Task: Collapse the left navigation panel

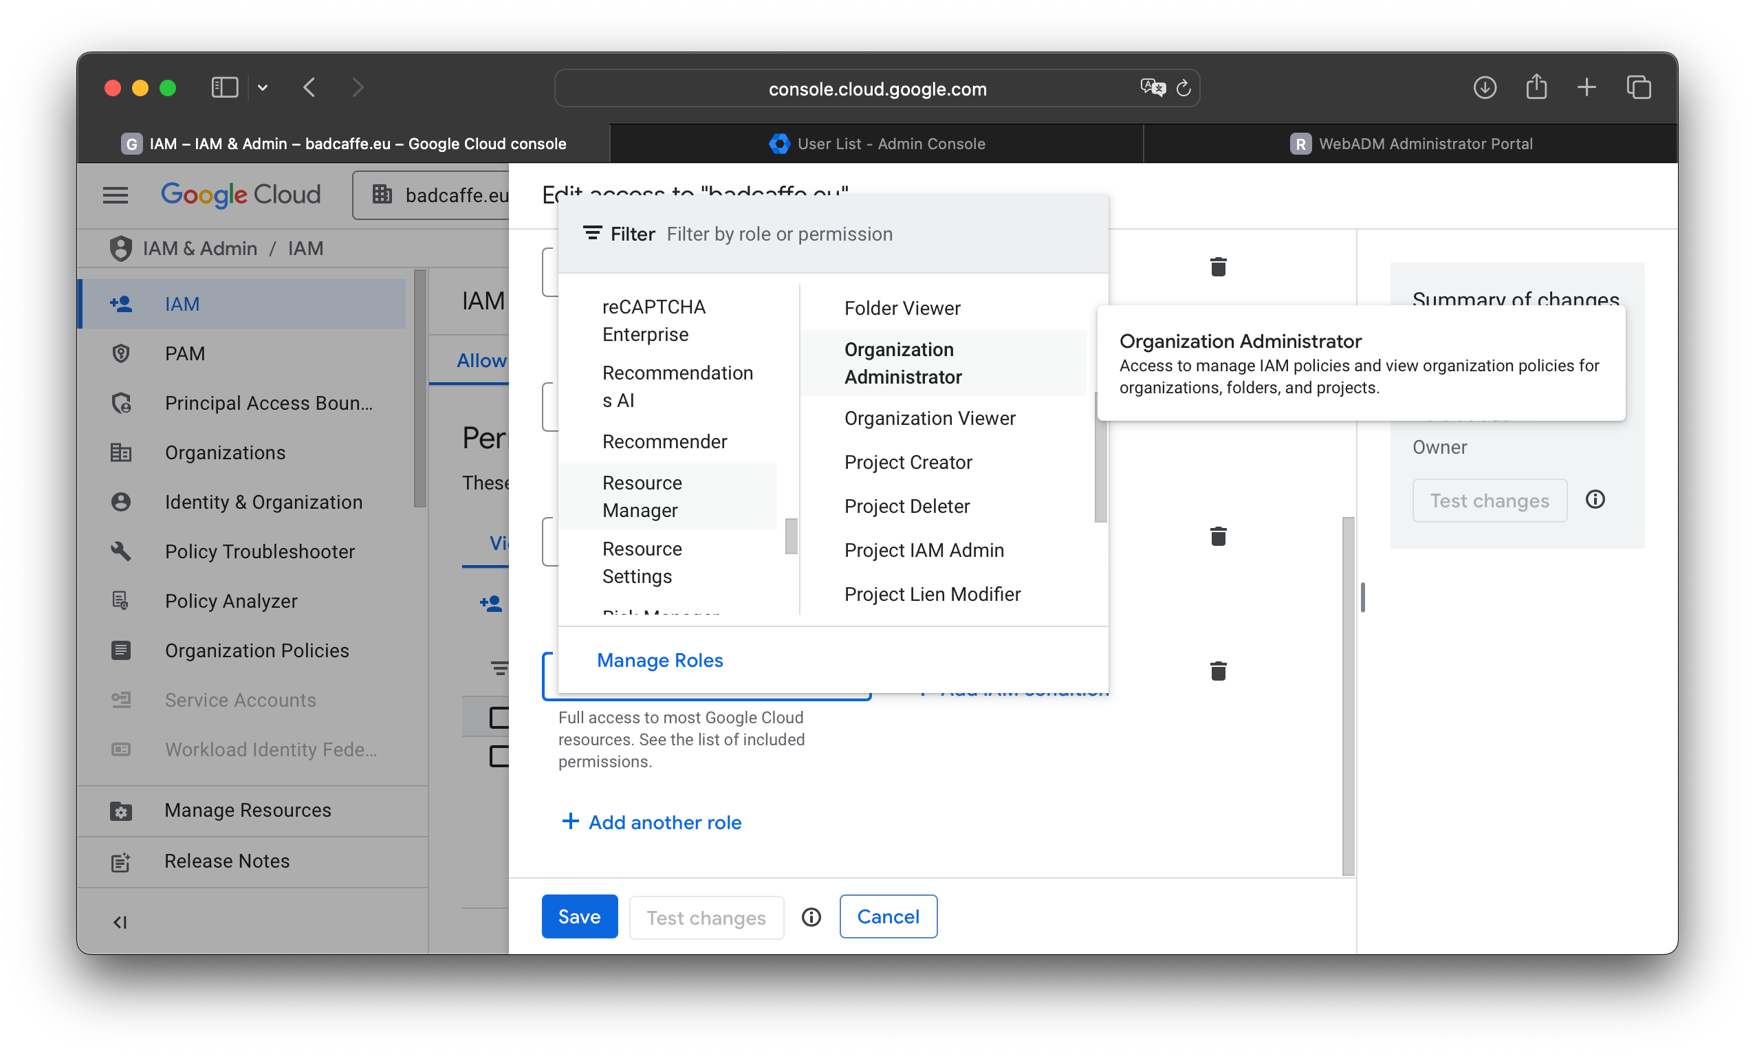Action: pos(120,922)
